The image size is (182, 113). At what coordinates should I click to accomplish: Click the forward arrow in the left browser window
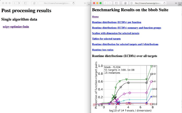coord(19,3)
